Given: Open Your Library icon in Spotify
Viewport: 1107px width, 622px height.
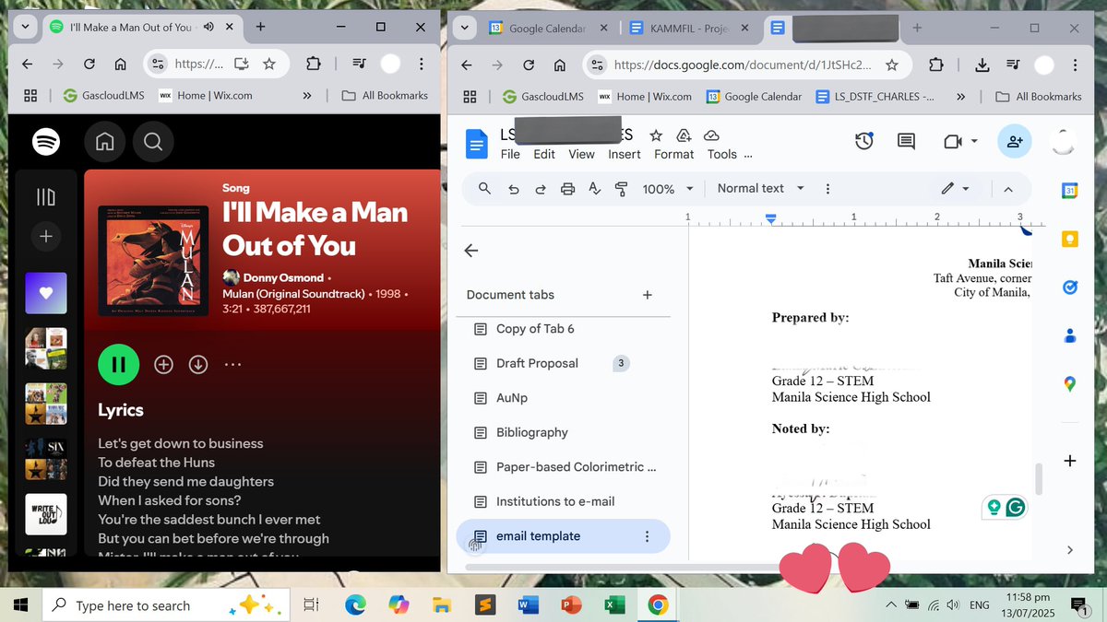Looking at the screenshot, I should pyautogui.click(x=45, y=196).
